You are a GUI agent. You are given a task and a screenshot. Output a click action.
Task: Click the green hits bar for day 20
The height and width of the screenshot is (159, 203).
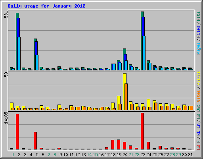[x=124, y=51]
